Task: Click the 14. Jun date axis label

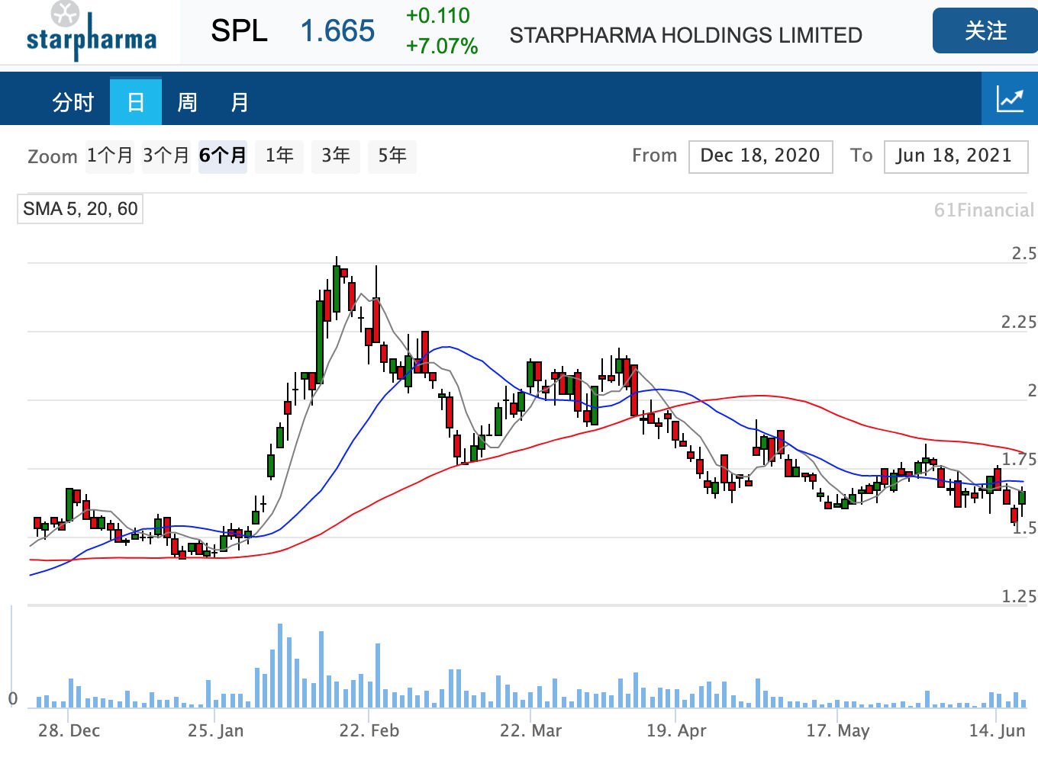Action: click(x=997, y=730)
